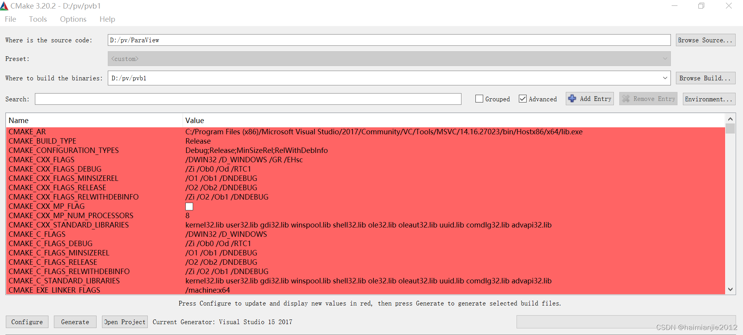Click the grey X icon on Remove Entry
The width and height of the screenshot is (743, 335).
pos(626,99)
